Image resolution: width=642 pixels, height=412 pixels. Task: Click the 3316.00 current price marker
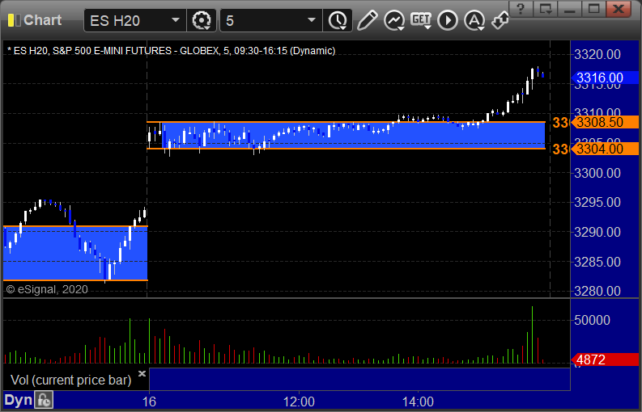(x=604, y=78)
